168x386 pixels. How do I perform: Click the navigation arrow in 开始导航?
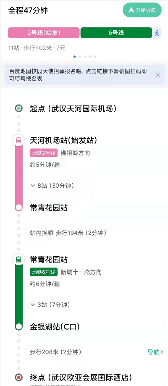pyautogui.click(x=131, y=10)
